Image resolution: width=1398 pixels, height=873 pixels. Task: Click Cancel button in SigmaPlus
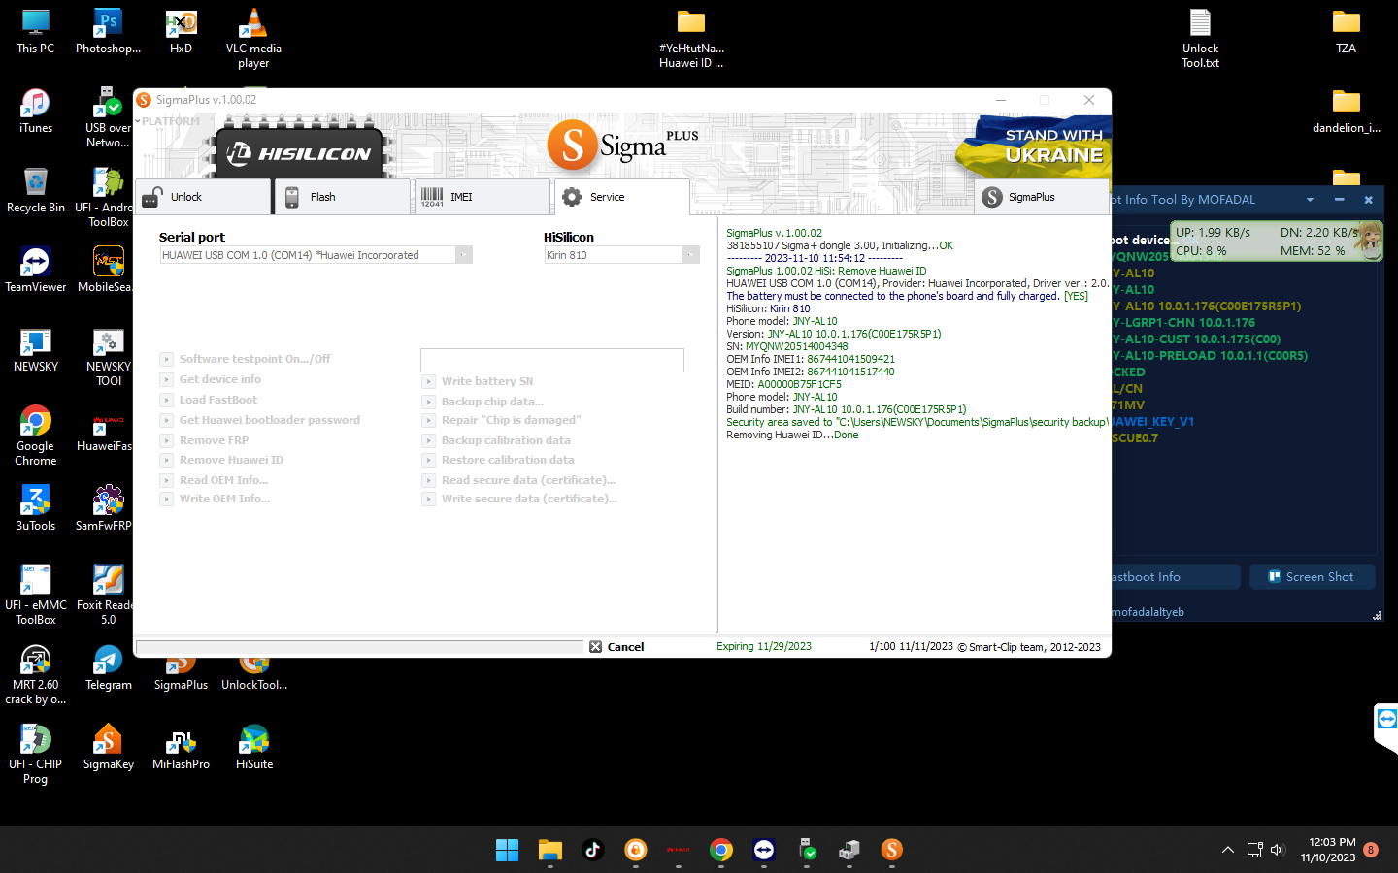[x=617, y=647]
